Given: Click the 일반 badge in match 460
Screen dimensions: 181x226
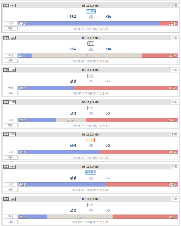Looking at the screenshot, I should 91,76.
